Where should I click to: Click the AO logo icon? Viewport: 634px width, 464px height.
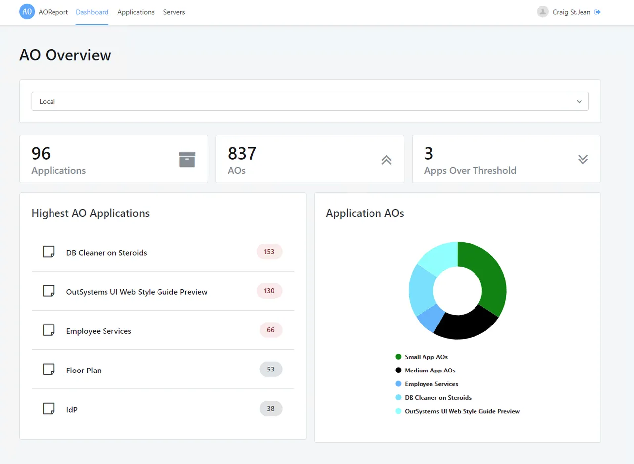coord(27,12)
